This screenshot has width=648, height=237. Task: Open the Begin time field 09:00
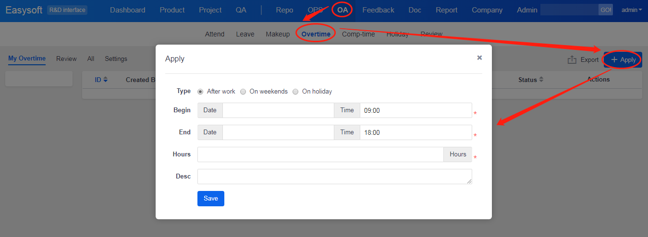click(x=415, y=110)
